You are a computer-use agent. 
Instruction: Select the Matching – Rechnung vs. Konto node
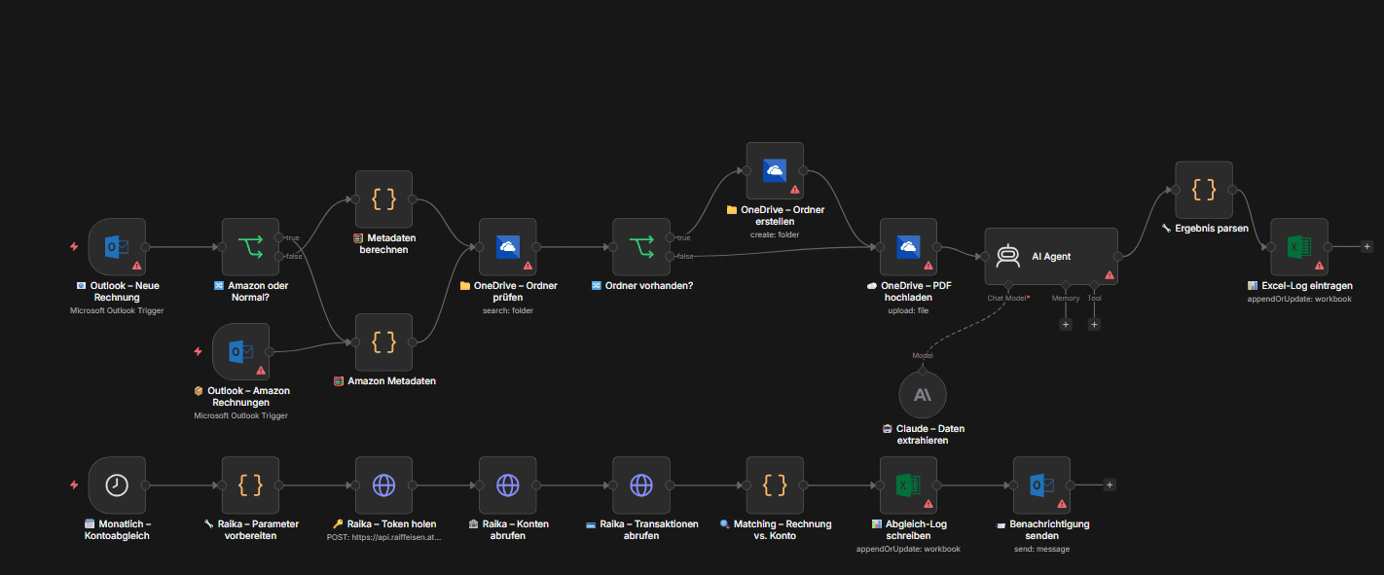[775, 485]
